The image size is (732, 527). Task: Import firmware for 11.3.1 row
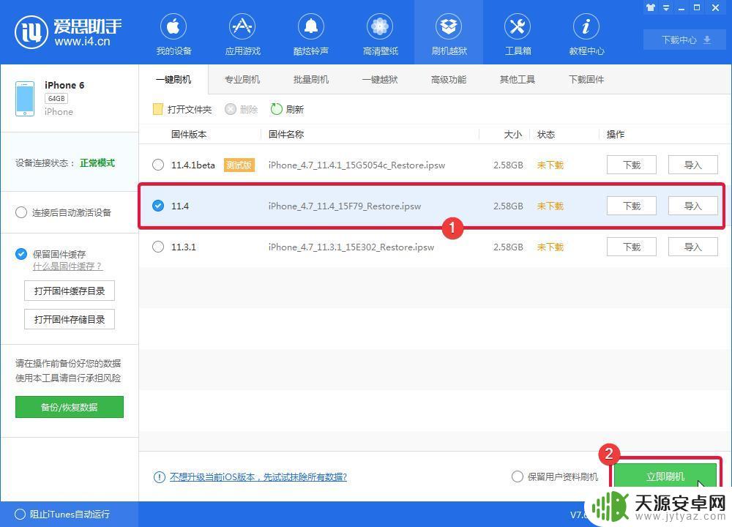click(692, 247)
